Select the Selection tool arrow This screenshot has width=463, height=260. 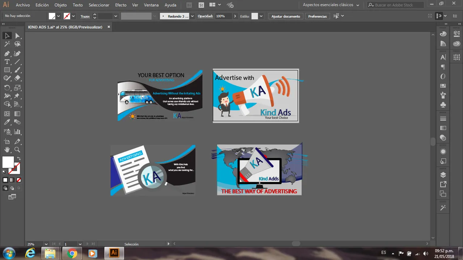7,36
